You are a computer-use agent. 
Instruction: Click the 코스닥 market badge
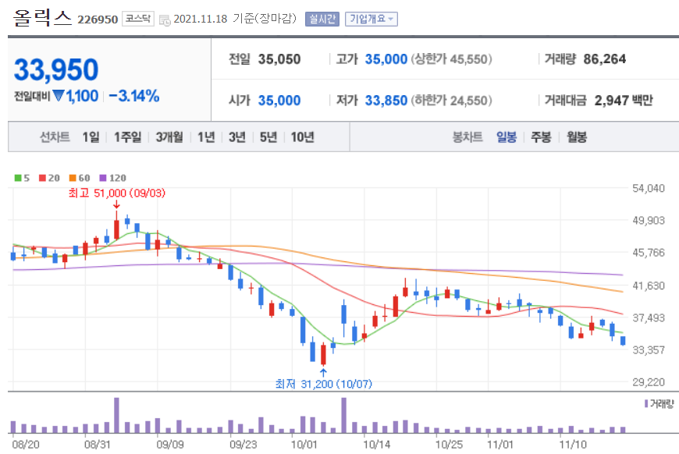pyautogui.click(x=137, y=19)
